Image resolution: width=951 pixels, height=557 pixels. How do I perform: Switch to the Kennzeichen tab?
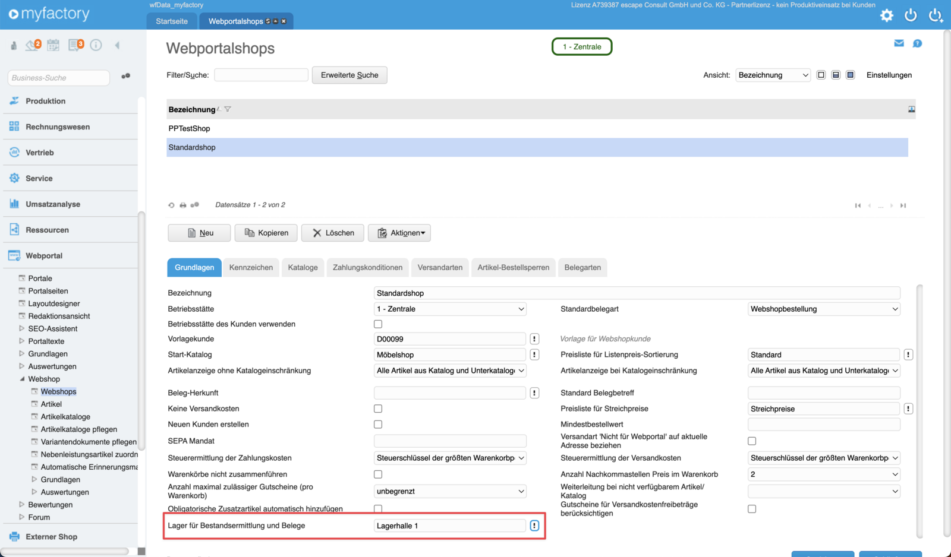tap(251, 267)
